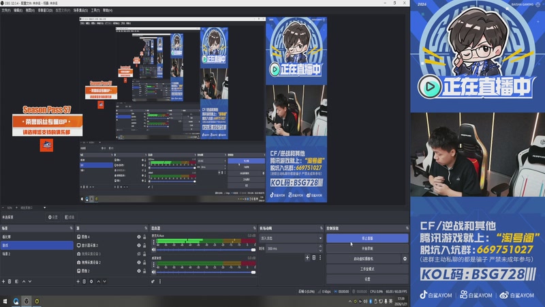
Task: Hide the 显示器采集 2 source
Action: coord(139,245)
